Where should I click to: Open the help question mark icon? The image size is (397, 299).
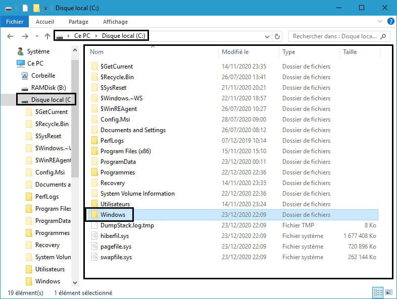pyautogui.click(x=390, y=22)
